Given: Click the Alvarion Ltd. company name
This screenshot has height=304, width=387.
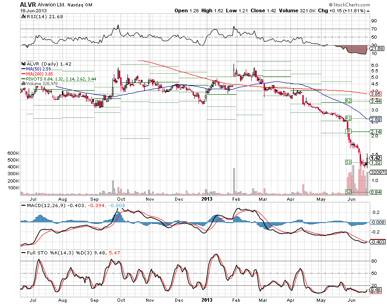Looking at the screenshot, I should tap(52, 5).
